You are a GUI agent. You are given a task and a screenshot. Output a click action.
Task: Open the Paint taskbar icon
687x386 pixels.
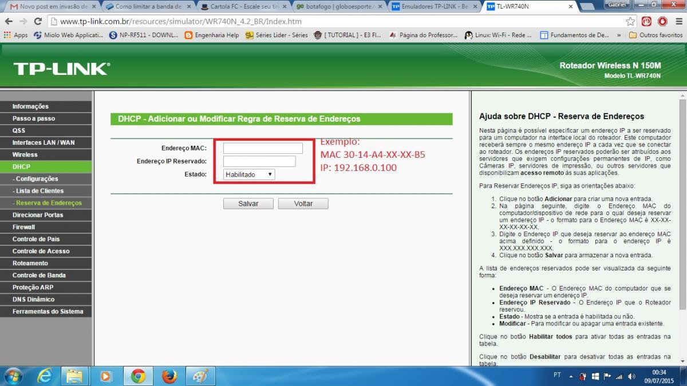coord(200,376)
